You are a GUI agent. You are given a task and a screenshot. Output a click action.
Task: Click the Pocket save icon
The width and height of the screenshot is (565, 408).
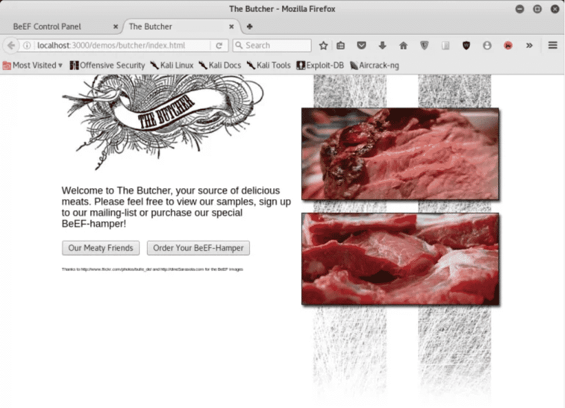362,45
